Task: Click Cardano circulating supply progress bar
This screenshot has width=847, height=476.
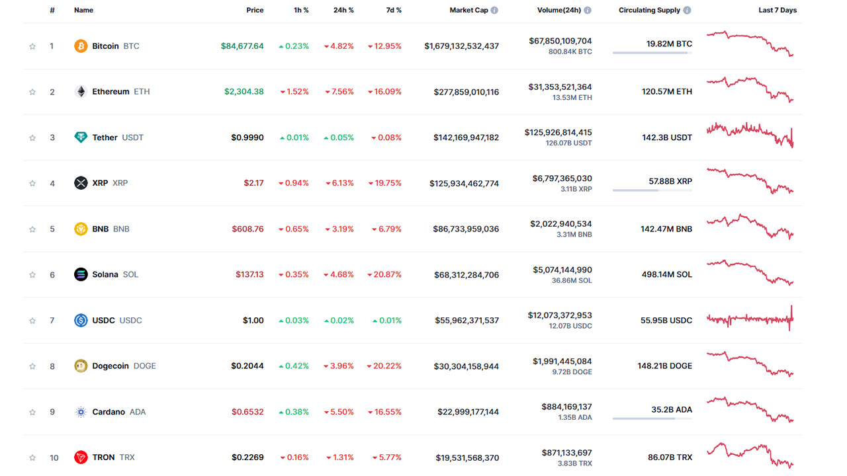Action: pyautogui.click(x=652, y=418)
